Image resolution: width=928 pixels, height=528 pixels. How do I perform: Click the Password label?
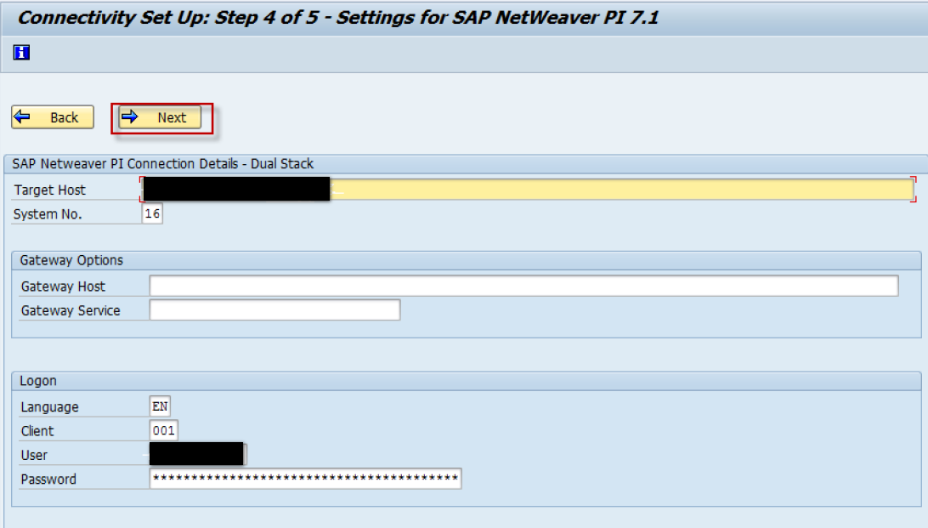[48, 480]
